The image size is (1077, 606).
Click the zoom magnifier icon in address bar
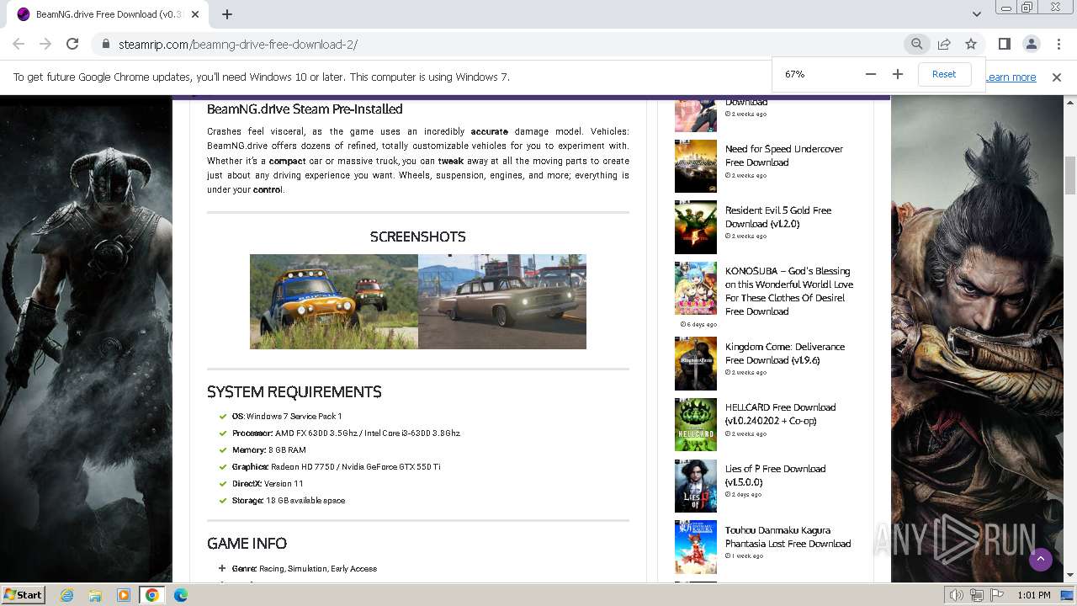click(917, 45)
